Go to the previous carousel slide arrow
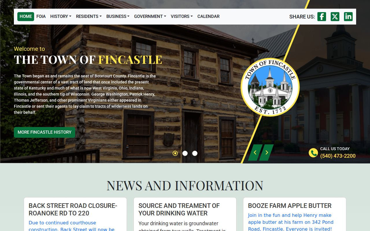370x231 pixels. [255, 152]
